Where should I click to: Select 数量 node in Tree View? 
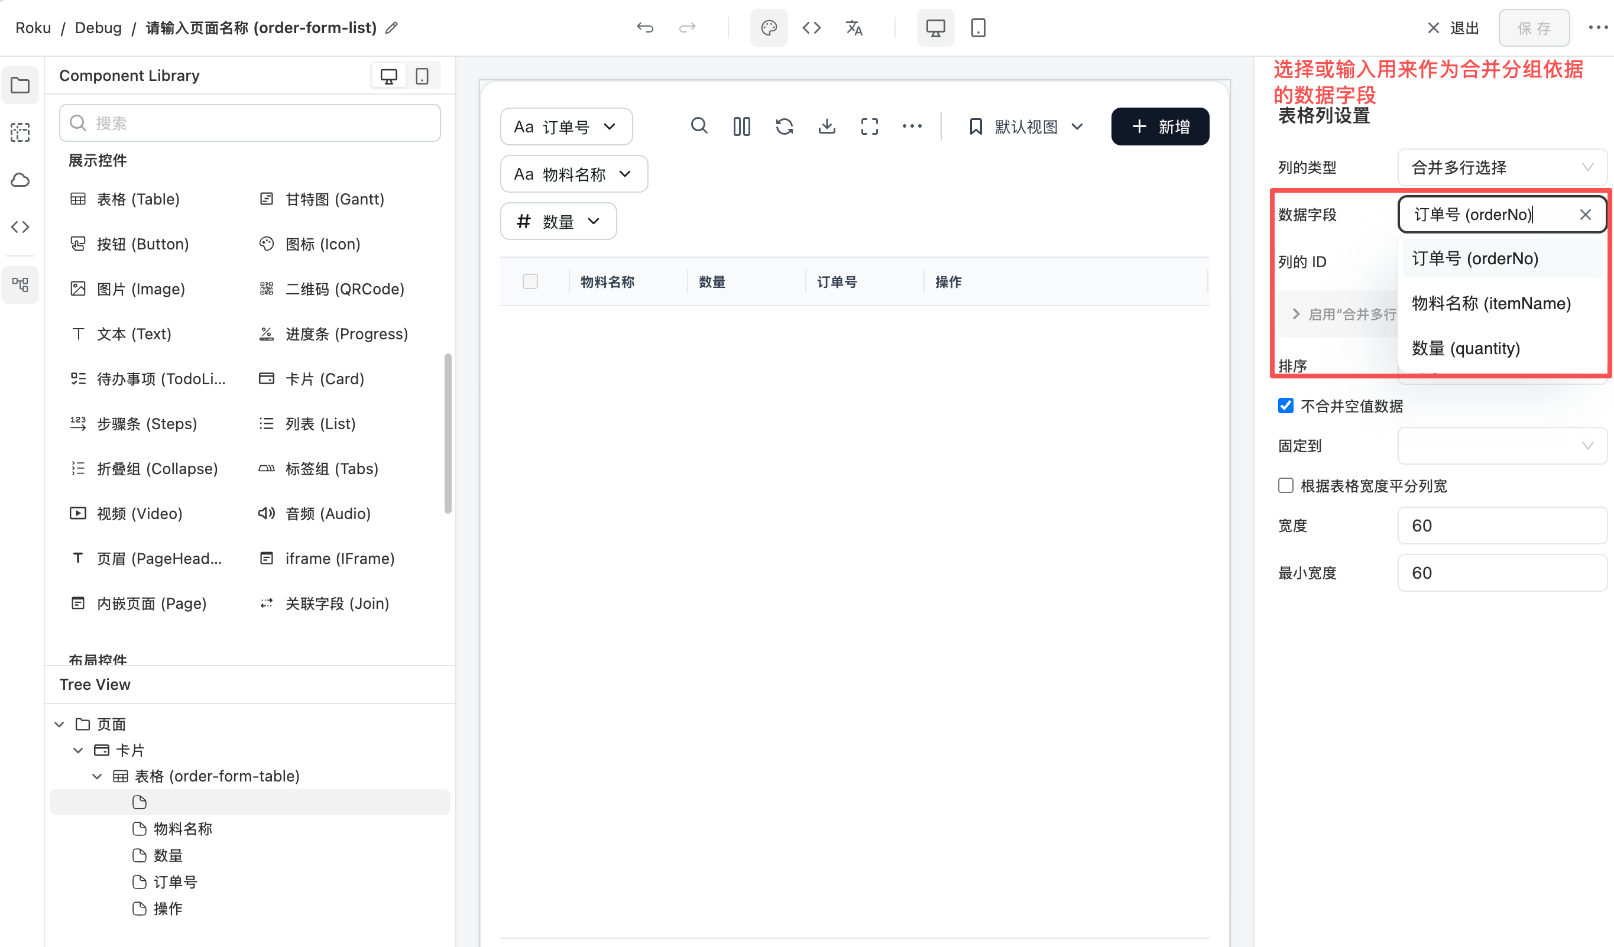[168, 855]
